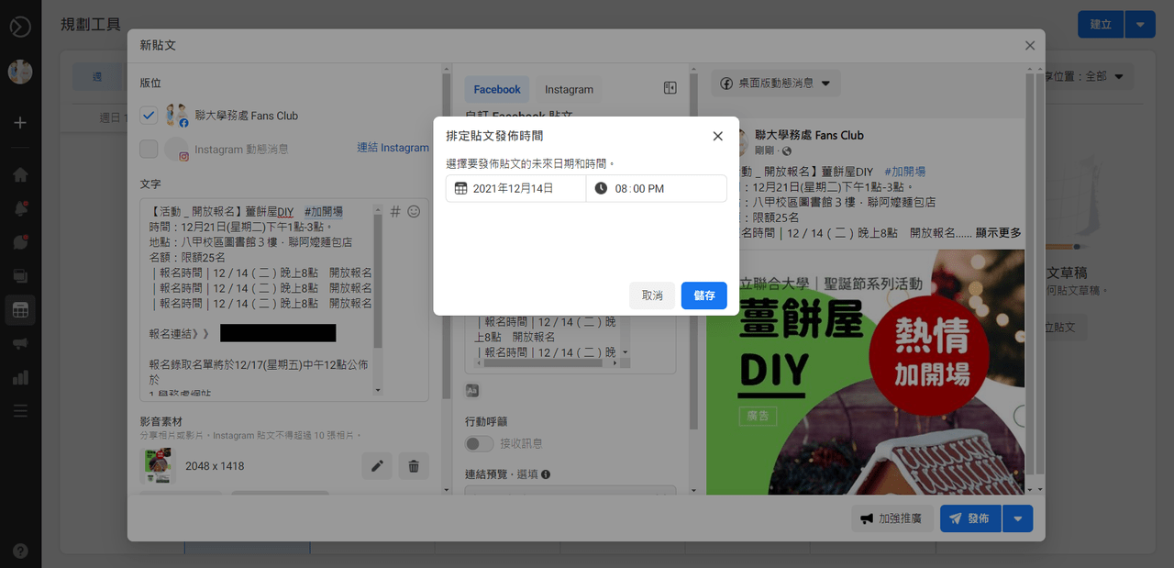
Task: Check the Instagram 動態消息 placement checkbox
Action: (149, 149)
